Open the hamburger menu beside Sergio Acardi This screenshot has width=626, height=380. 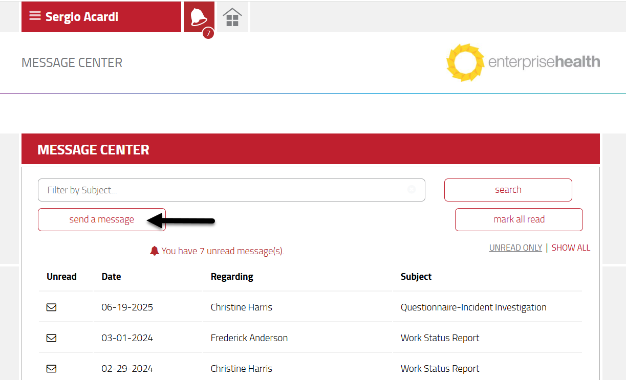(x=35, y=16)
